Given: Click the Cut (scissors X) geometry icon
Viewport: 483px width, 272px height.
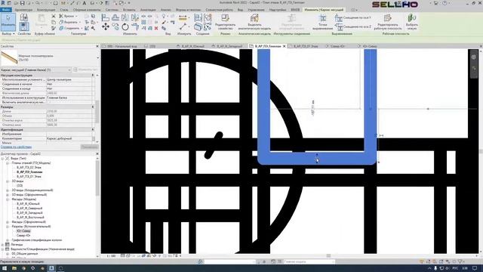Looking at the screenshot, I should coord(54,16).
